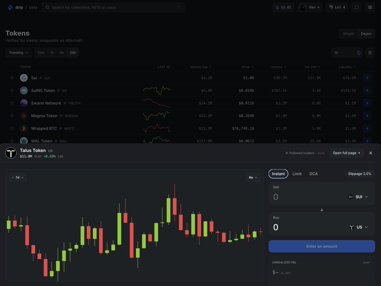Select the 30m timeframe

pyautogui.click(x=41, y=52)
